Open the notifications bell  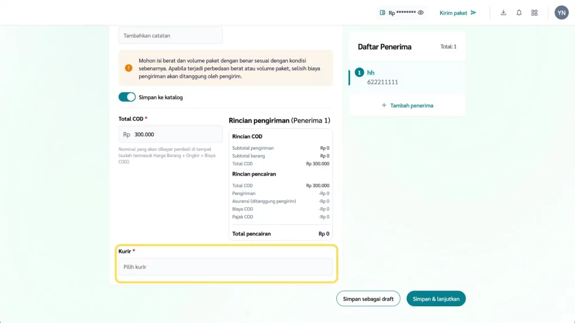[519, 12]
